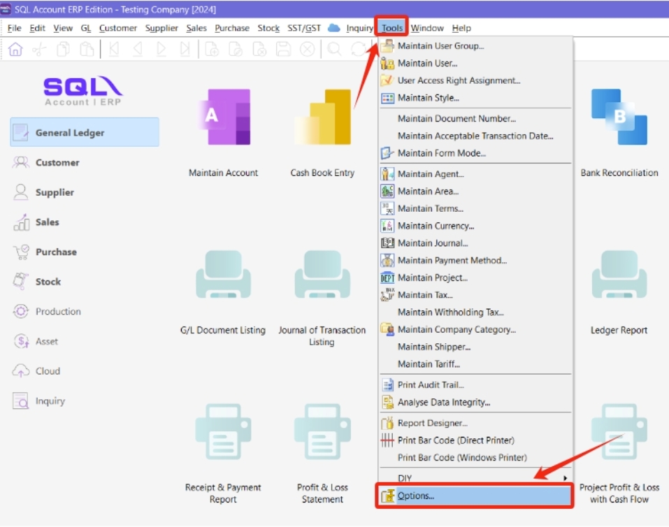669x527 pixels.
Task: Click the SQL Account ERP logo
Action: [x=82, y=91]
